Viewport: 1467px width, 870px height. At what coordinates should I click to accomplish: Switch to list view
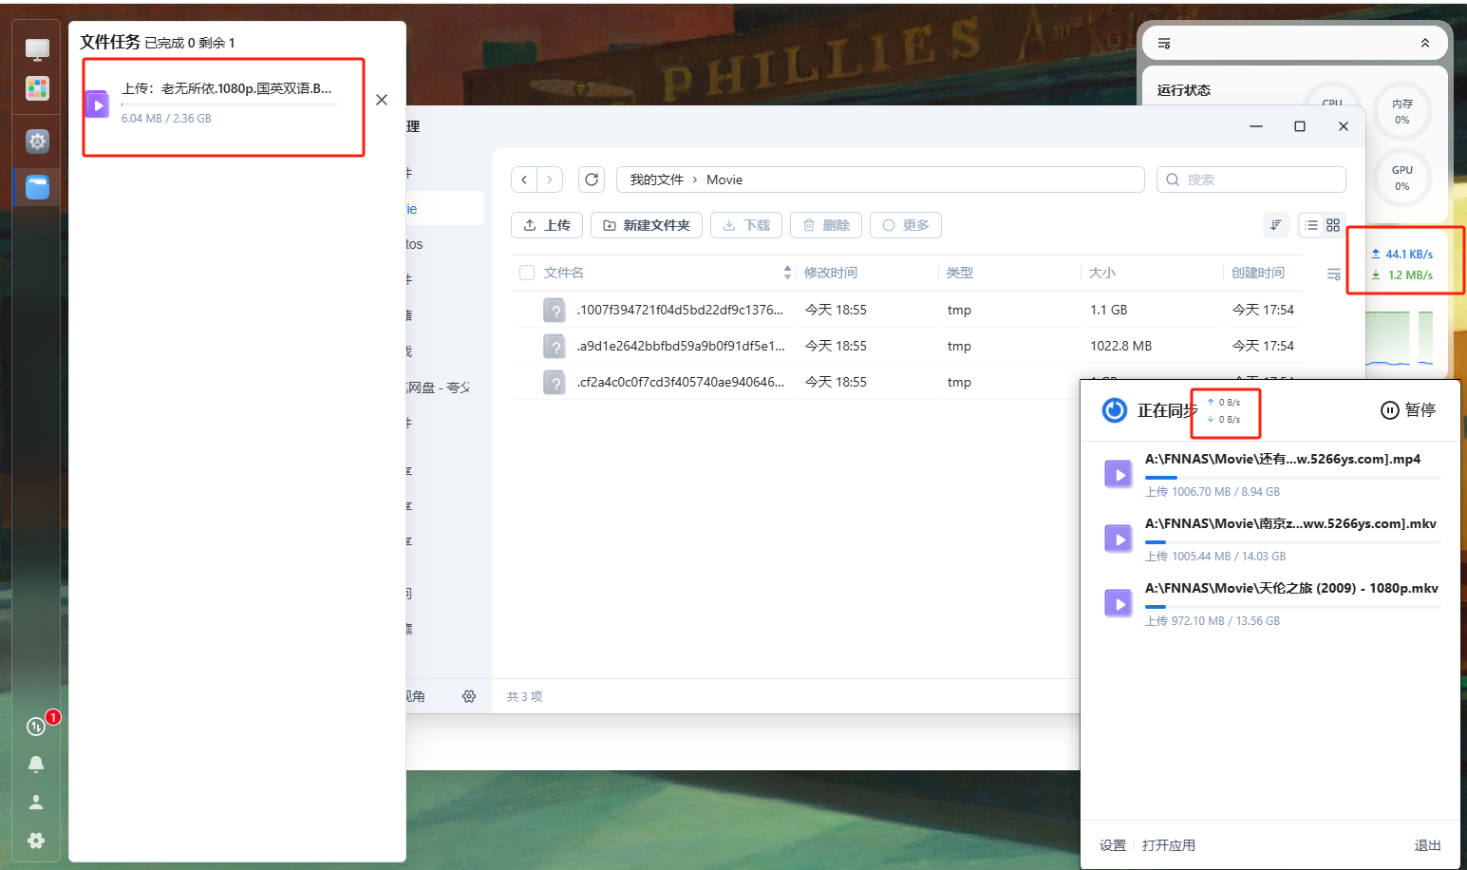tap(1311, 225)
